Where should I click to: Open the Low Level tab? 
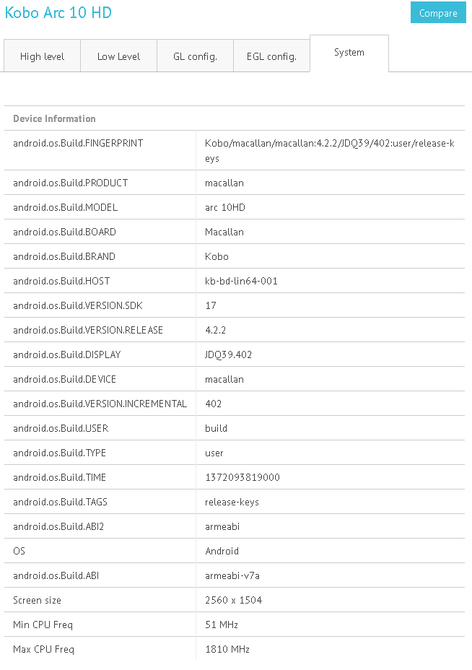point(118,56)
